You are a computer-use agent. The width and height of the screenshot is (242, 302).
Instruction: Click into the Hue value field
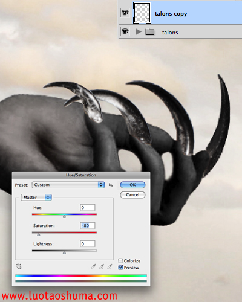point(87,208)
